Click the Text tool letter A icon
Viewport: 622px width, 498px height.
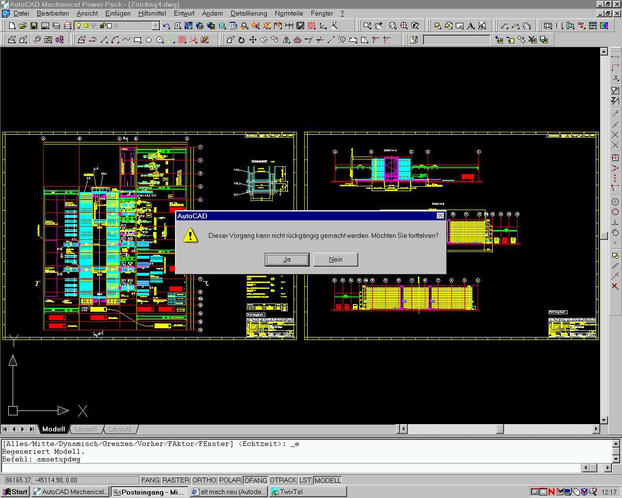click(470, 25)
